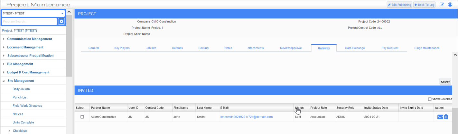The image size is (458, 134).
Task: Switch to the General tab
Action: tap(94, 48)
